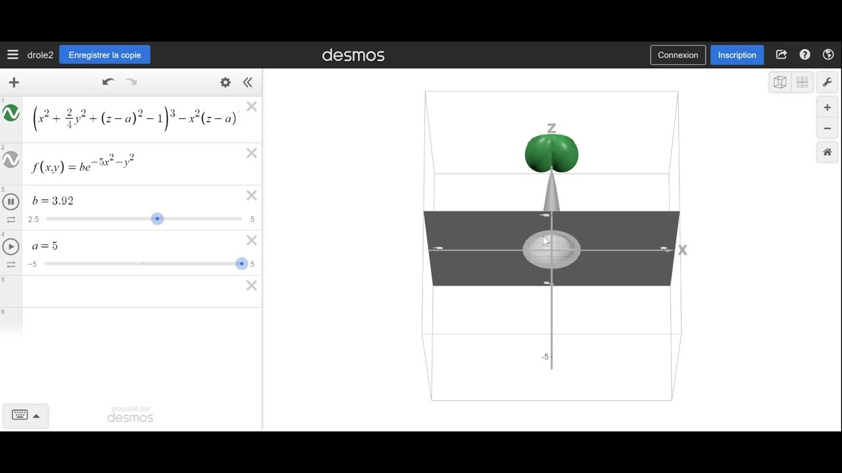Open the share graph icon
842x473 pixels.
point(781,55)
